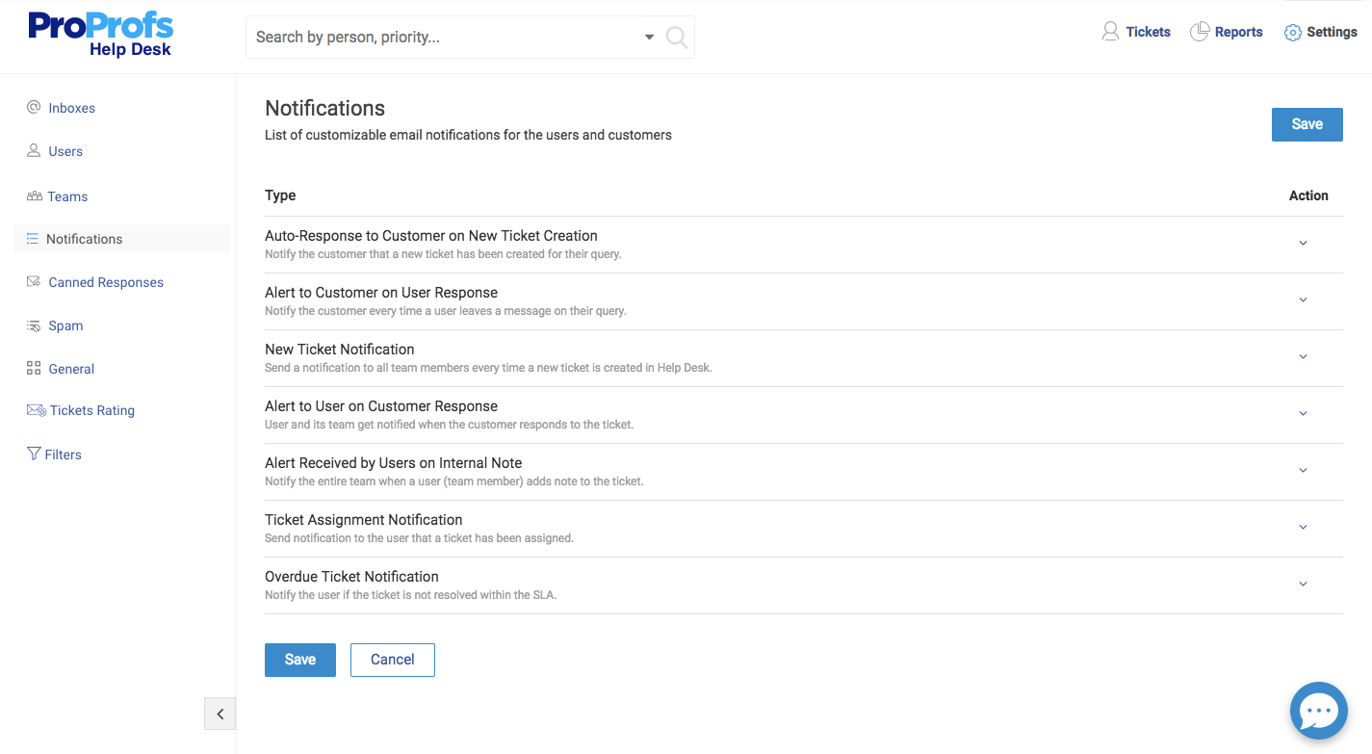
Task: Go to the Tickets tab in header
Action: click(x=1136, y=32)
